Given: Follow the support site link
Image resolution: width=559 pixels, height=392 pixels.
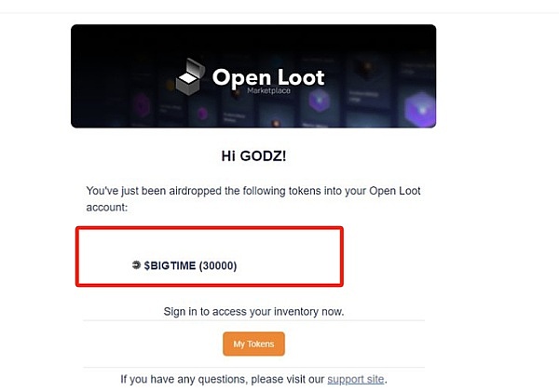Looking at the screenshot, I should pyautogui.click(x=356, y=379).
